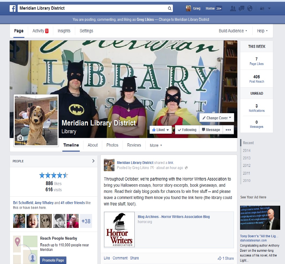Click the privacy shortcuts lock icon
Screen dimensions: 285x264
(262, 9)
